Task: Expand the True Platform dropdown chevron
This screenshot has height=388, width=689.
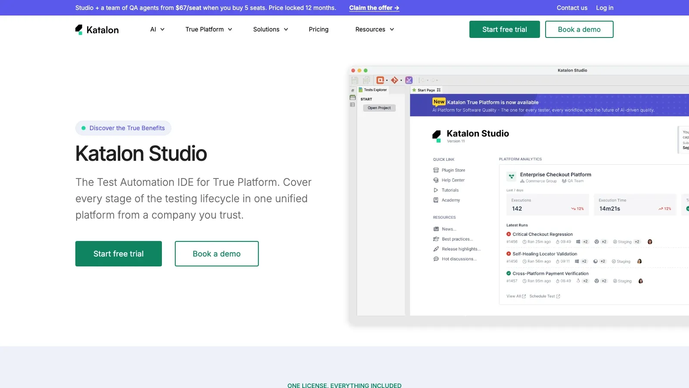Action: [x=230, y=29]
